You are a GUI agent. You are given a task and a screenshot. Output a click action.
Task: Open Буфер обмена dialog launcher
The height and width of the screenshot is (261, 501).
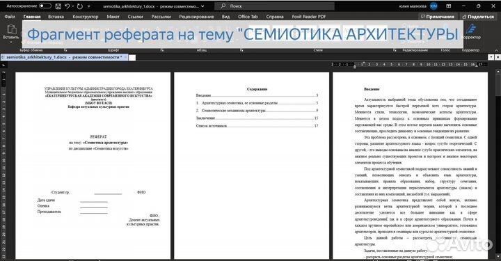point(65,50)
